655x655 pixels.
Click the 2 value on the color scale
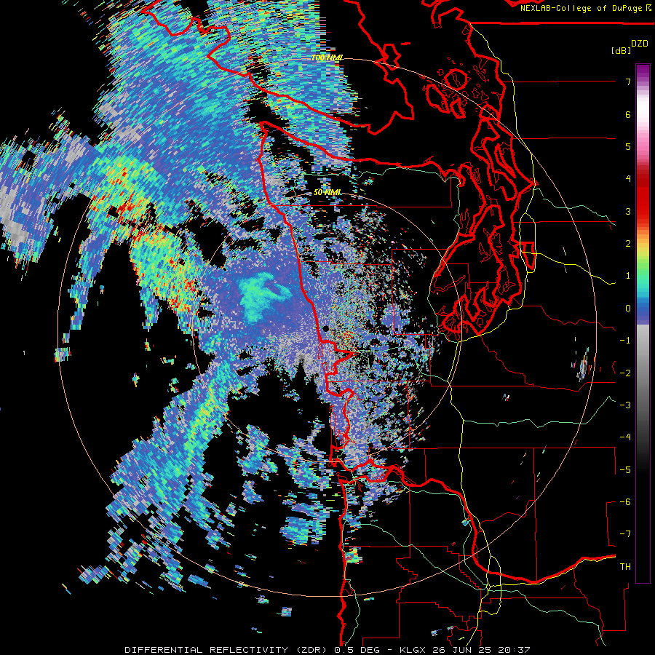pyautogui.click(x=628, y=244)
